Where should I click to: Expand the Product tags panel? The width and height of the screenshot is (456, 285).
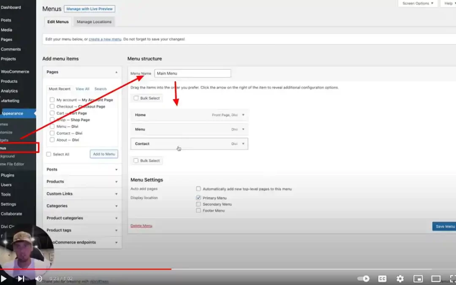click(x=117, y=231)
